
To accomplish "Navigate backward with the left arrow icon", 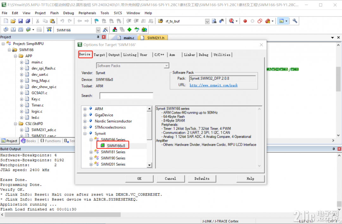I will click(79, 21).
